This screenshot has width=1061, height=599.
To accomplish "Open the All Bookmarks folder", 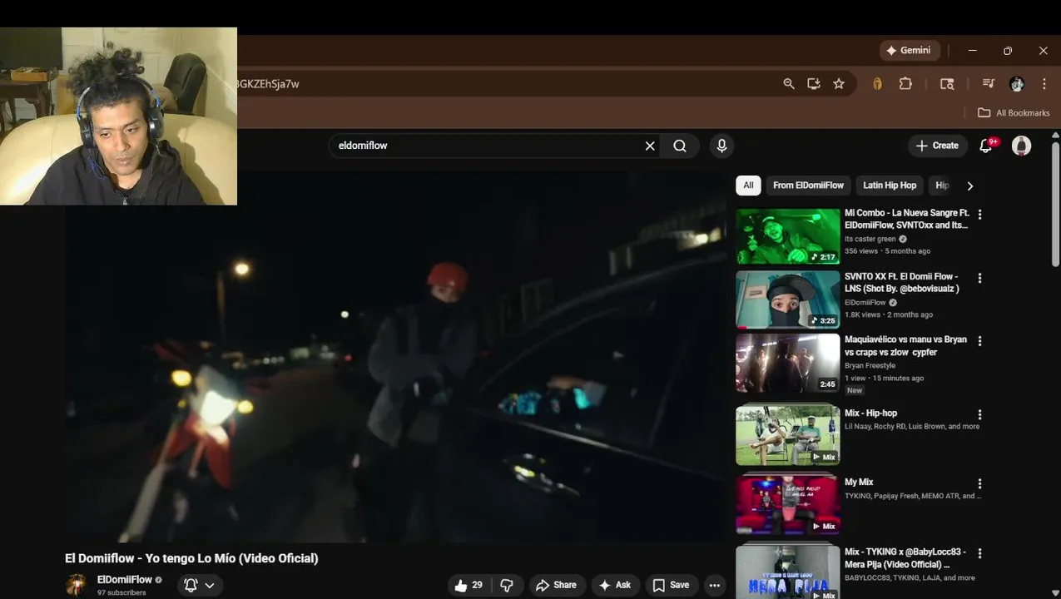I will 1014,113.
